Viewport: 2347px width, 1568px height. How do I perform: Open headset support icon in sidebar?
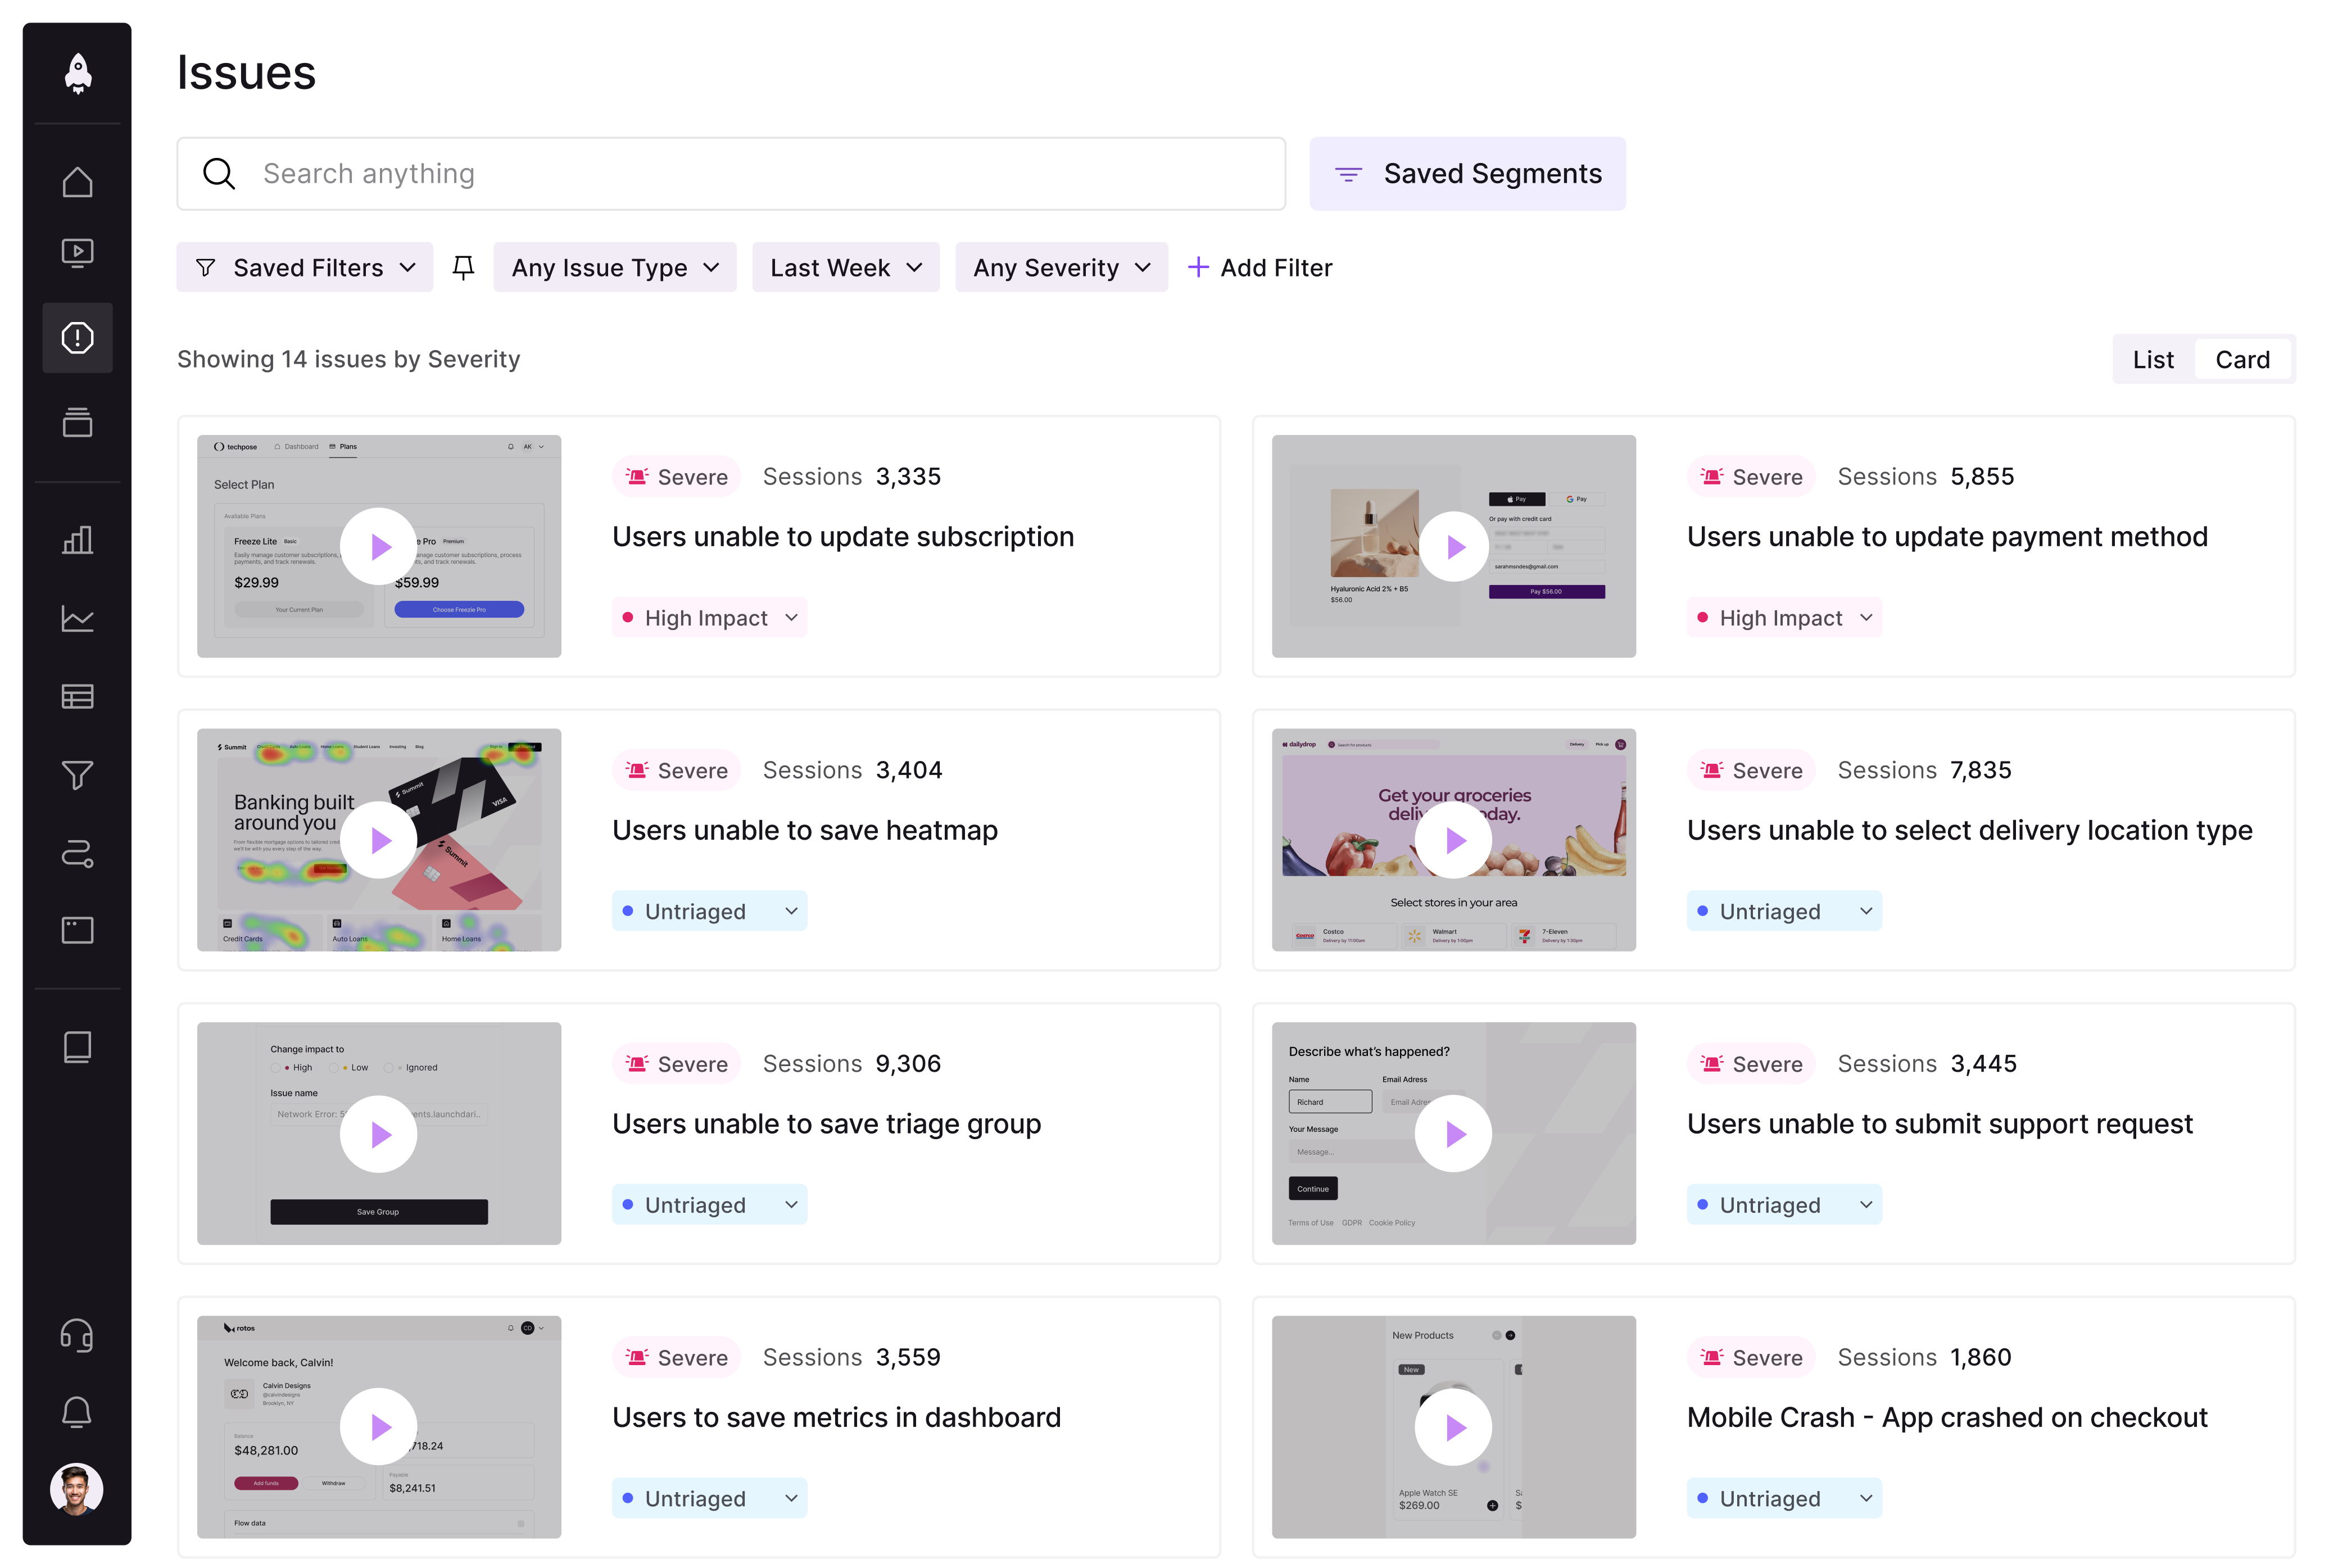[77, 1335]
